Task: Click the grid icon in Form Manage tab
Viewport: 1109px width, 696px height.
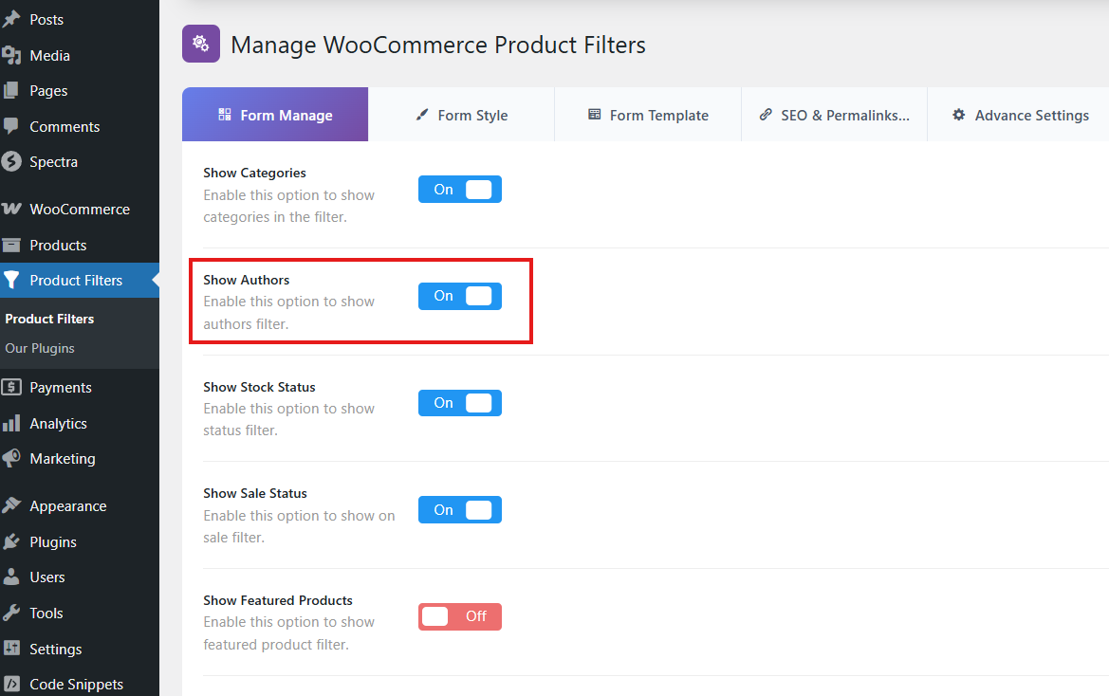Action: pos(225,115)
